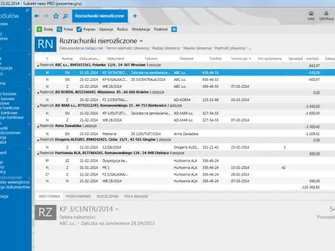Sort by the Dokument column header
The height and width of the screenshot is (251, 335).
click(x=116, y=59)
